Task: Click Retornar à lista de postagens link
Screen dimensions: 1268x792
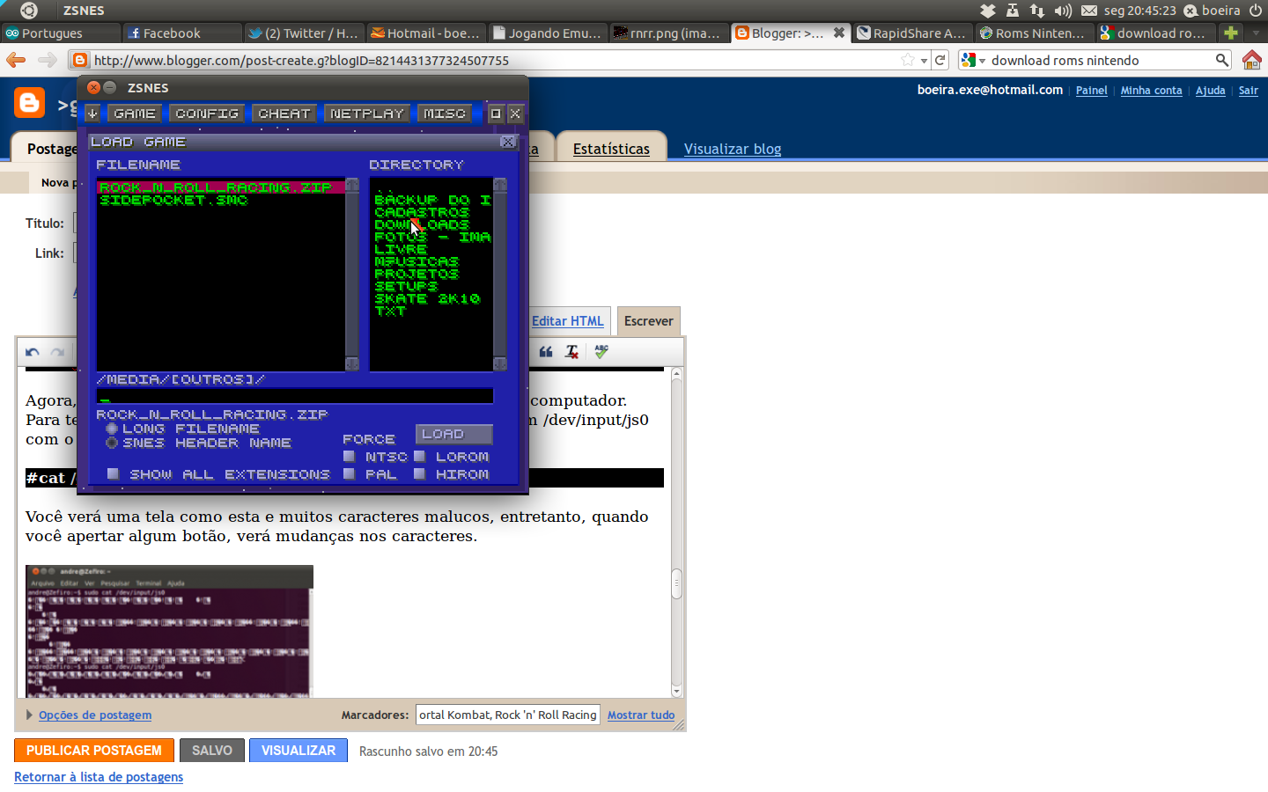Action: coord(99,777)
